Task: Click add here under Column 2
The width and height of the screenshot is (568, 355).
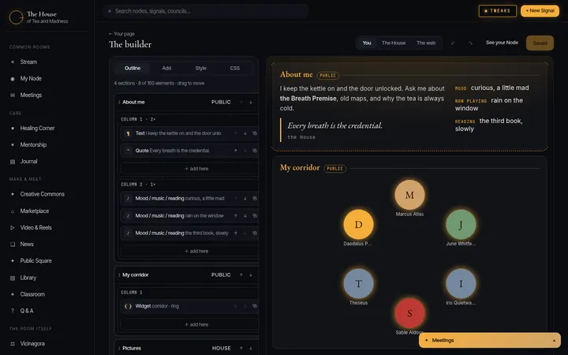Action: 196,252
